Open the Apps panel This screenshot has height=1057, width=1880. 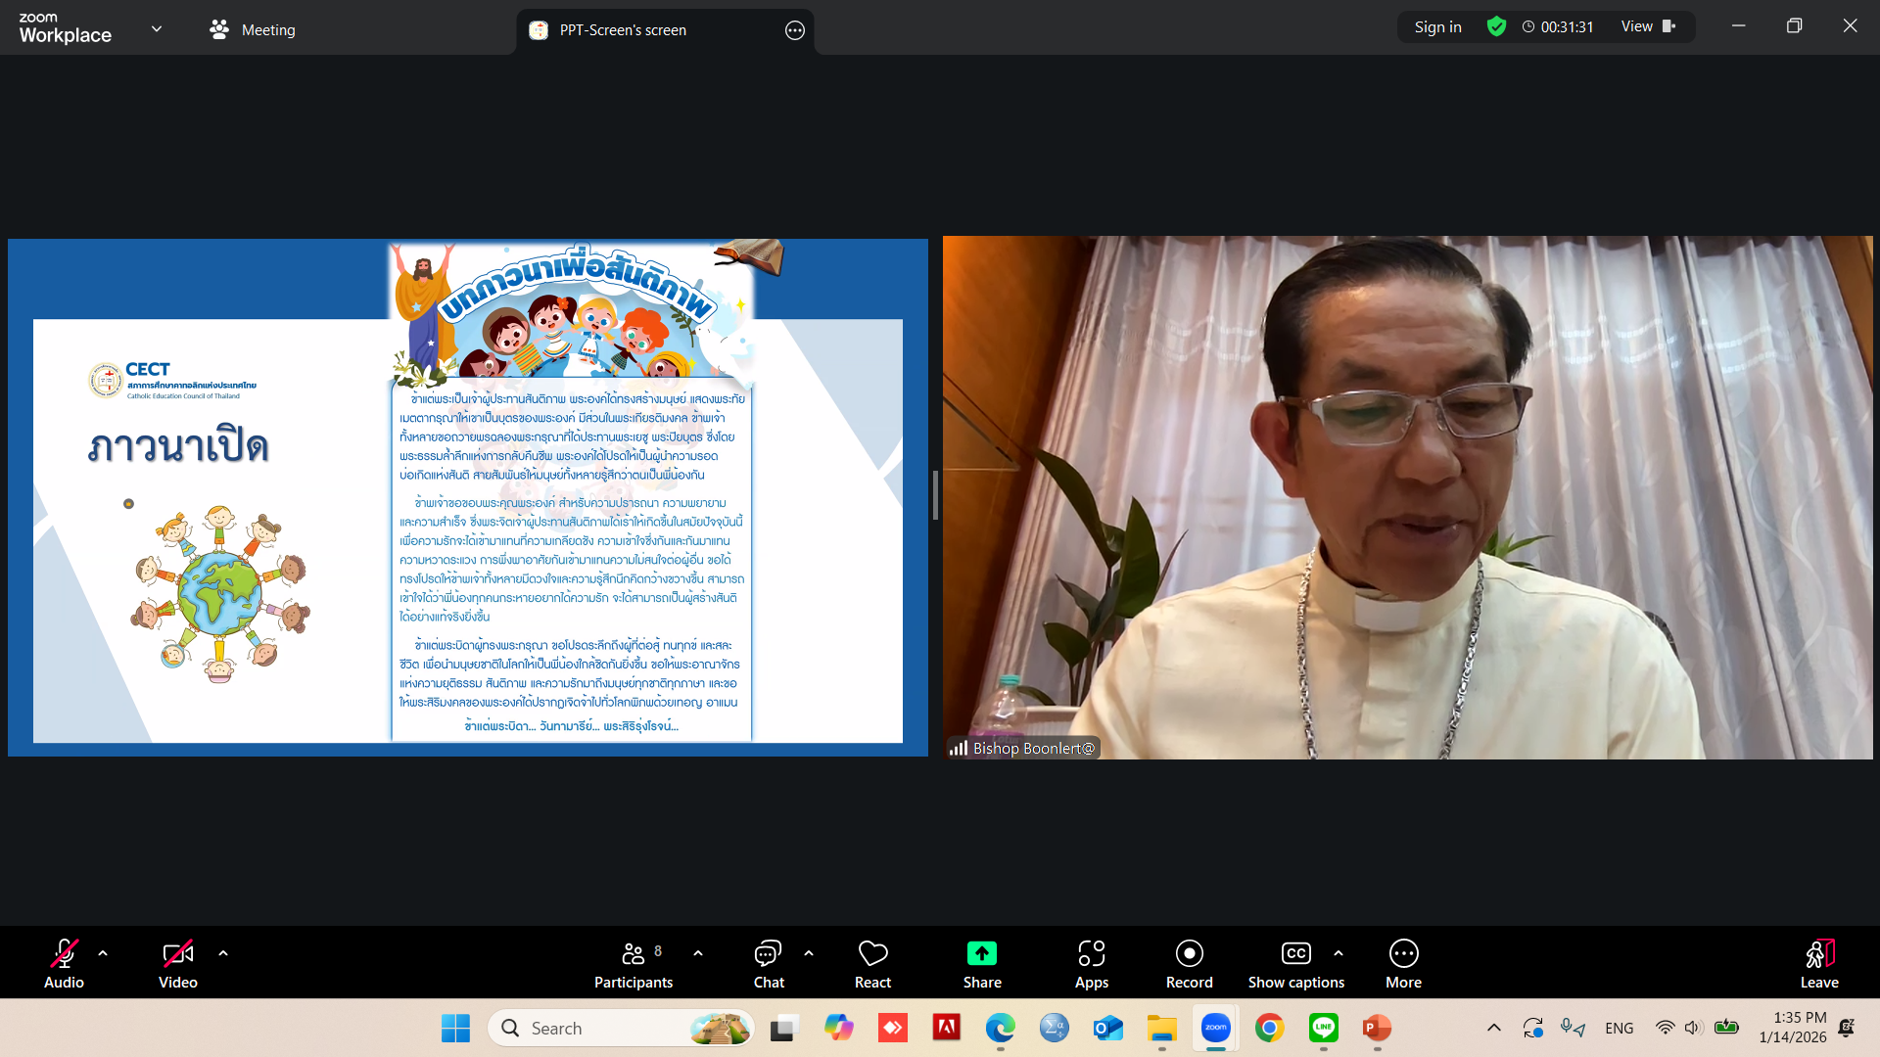1091,964
